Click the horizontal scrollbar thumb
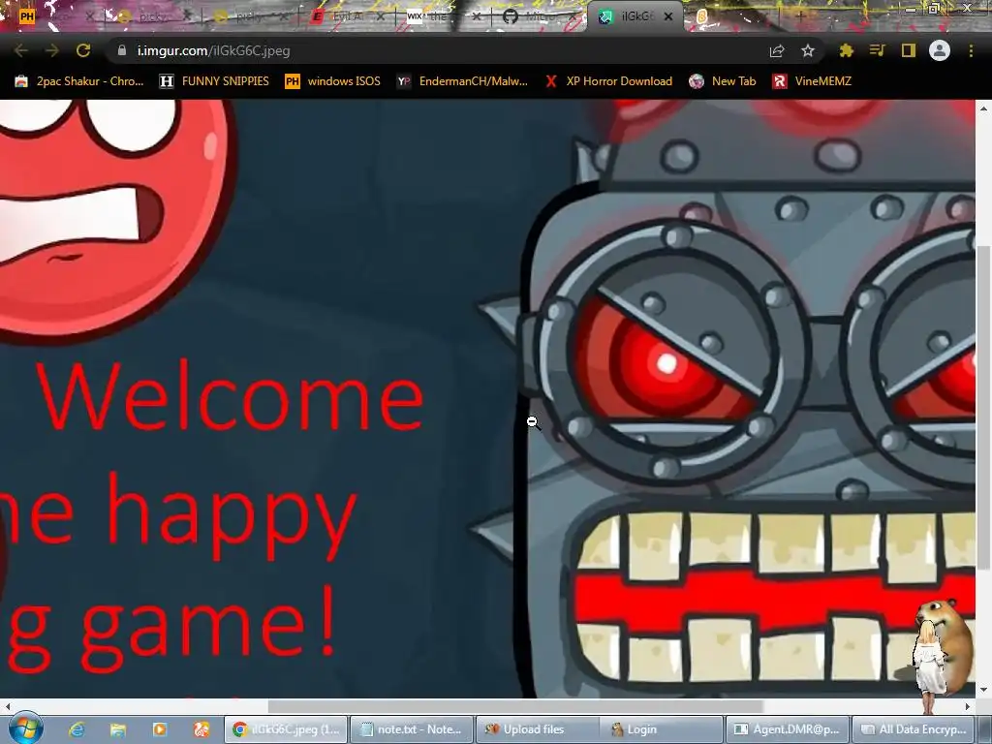The height and width of the screenshot is (744, 992). [515, 705]
